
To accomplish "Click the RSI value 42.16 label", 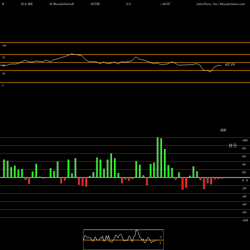I will (x=230, y=64).
